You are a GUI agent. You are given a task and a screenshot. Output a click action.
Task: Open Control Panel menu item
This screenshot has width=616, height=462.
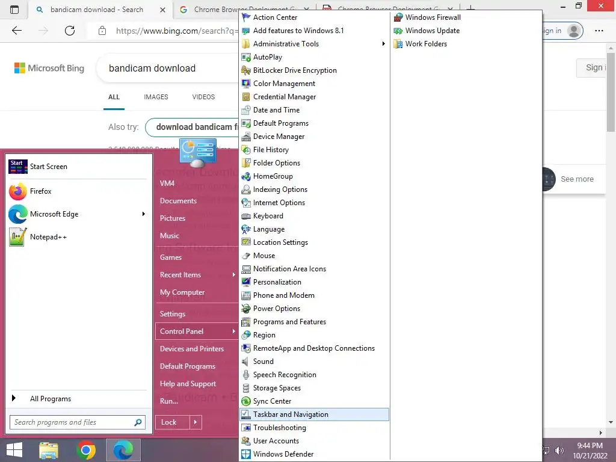point(197,331)
